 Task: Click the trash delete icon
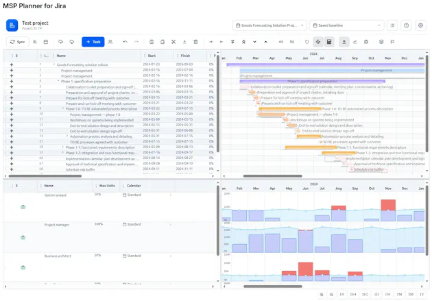(x=195, y=42)
